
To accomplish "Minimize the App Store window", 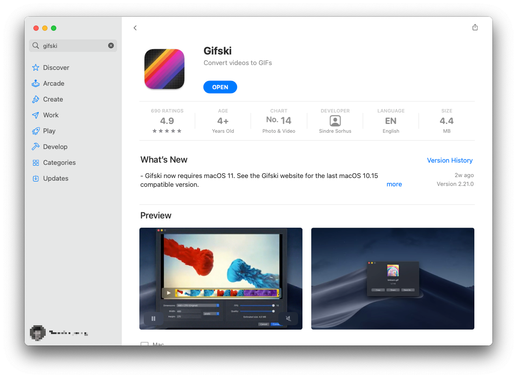I will tap(45, 28).
